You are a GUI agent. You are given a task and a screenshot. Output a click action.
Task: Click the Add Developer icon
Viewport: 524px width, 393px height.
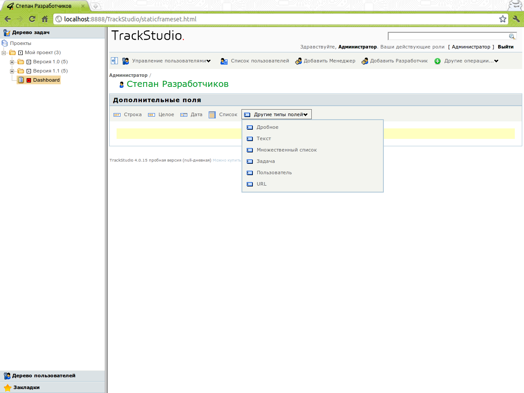(x=365, y=61)
